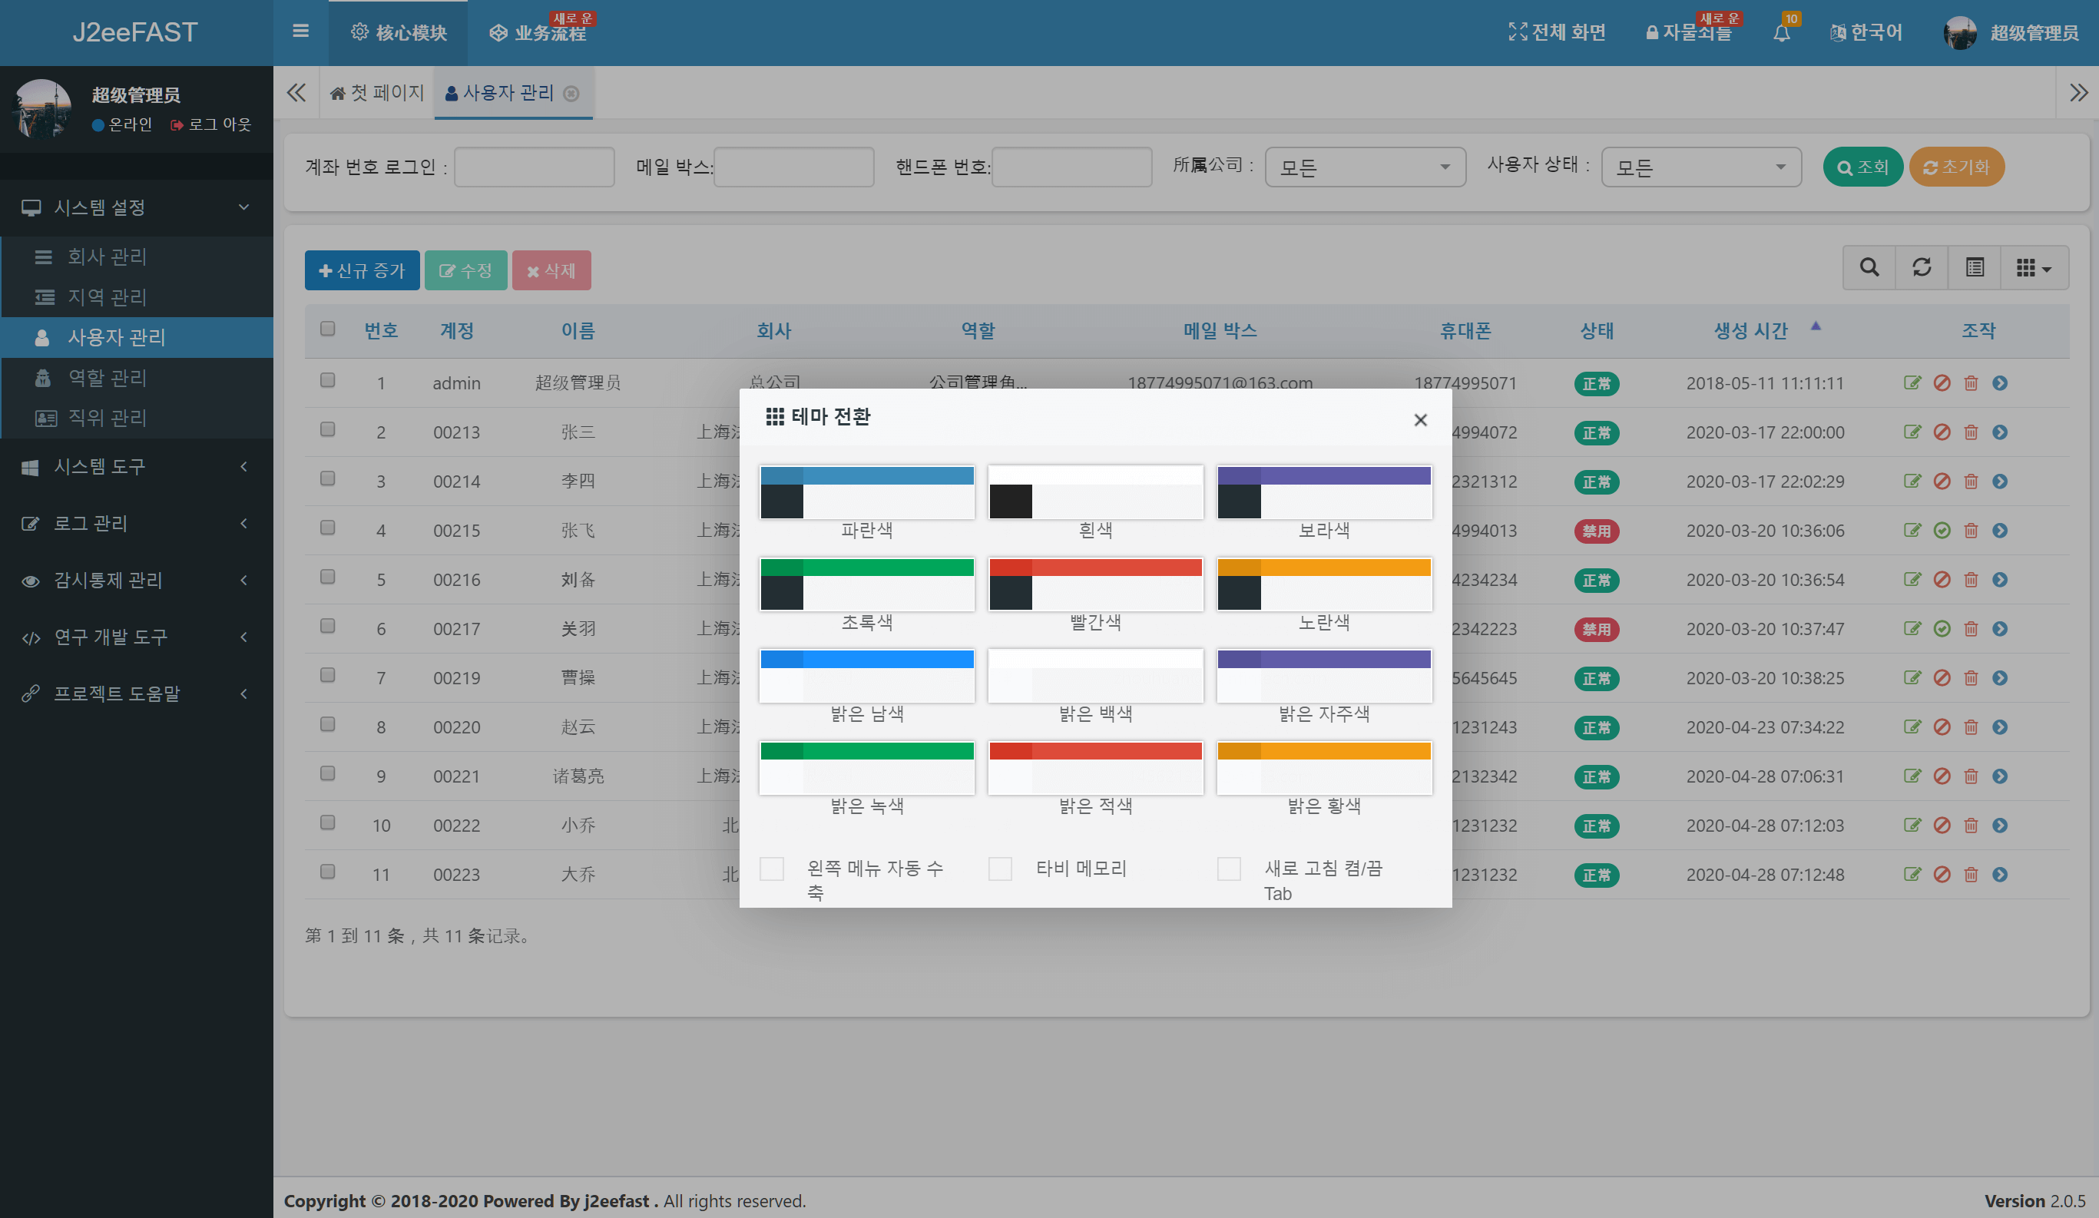This screenshot has height=1218, width=2099.
Task: Click the 조회 search button
Action: 1862,167
